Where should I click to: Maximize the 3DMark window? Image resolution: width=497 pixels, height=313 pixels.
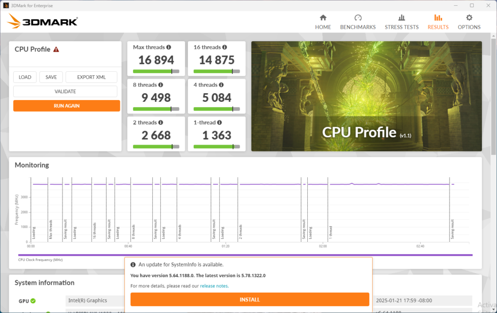point(472,5)
